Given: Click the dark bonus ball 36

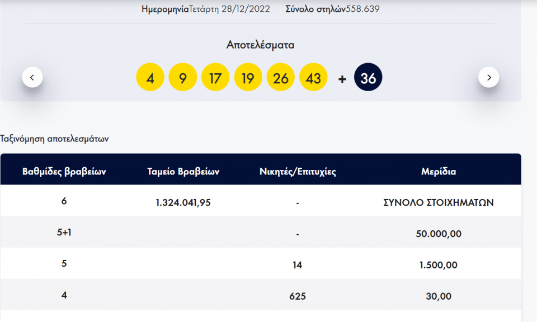Looking at the screenshot, I should tap(368, 78).
